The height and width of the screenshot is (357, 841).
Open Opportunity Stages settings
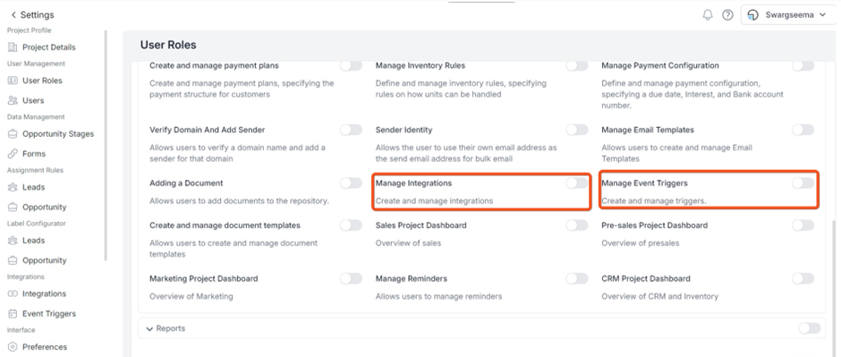[58, 134]
